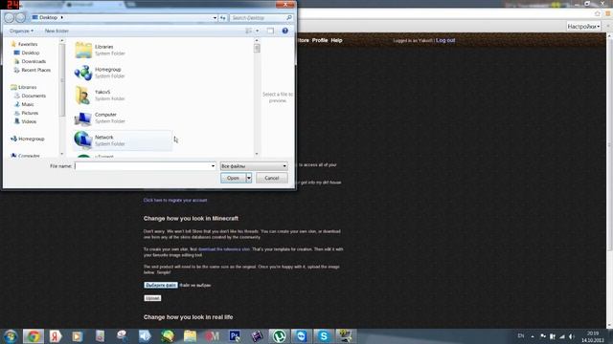Viewport: 613px width, 344px height.
Task: Open the Skype icon on the taskbar
Action: click(x=324, y=336)
